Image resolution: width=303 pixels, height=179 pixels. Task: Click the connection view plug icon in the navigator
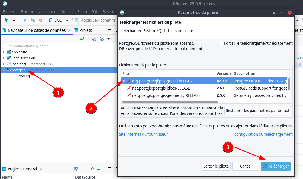(94, 39)
